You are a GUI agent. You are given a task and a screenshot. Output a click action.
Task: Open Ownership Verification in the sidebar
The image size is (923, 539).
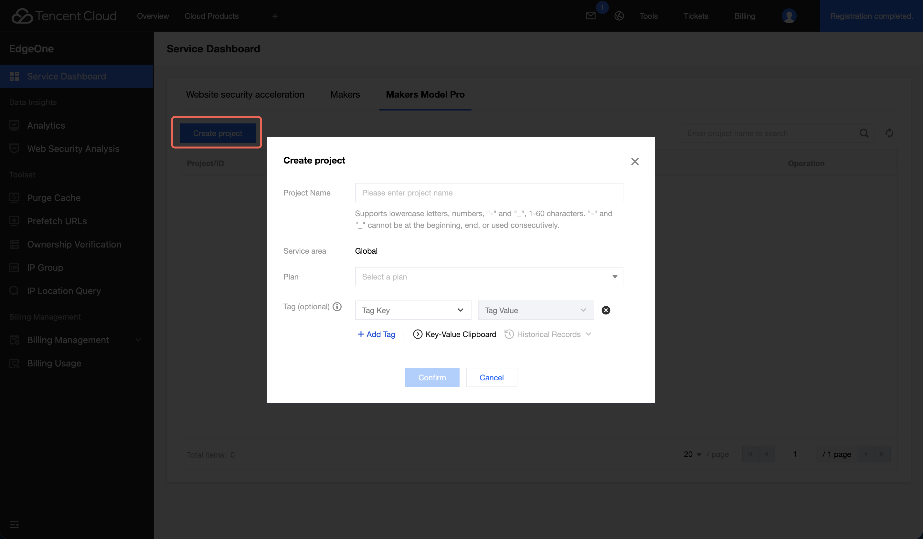(77, 244)
